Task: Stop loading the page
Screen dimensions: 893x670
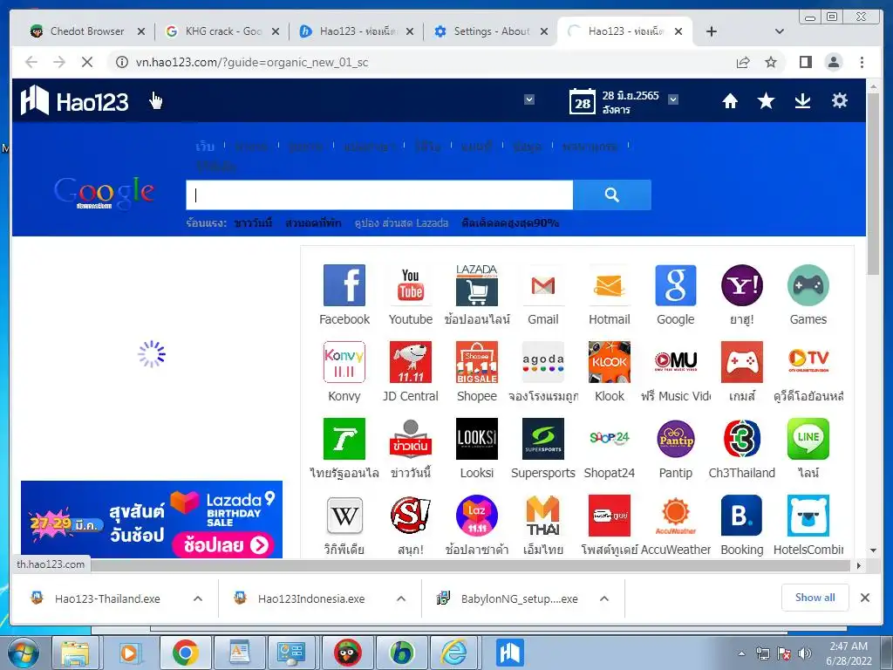Action: [x=87, y=62]
